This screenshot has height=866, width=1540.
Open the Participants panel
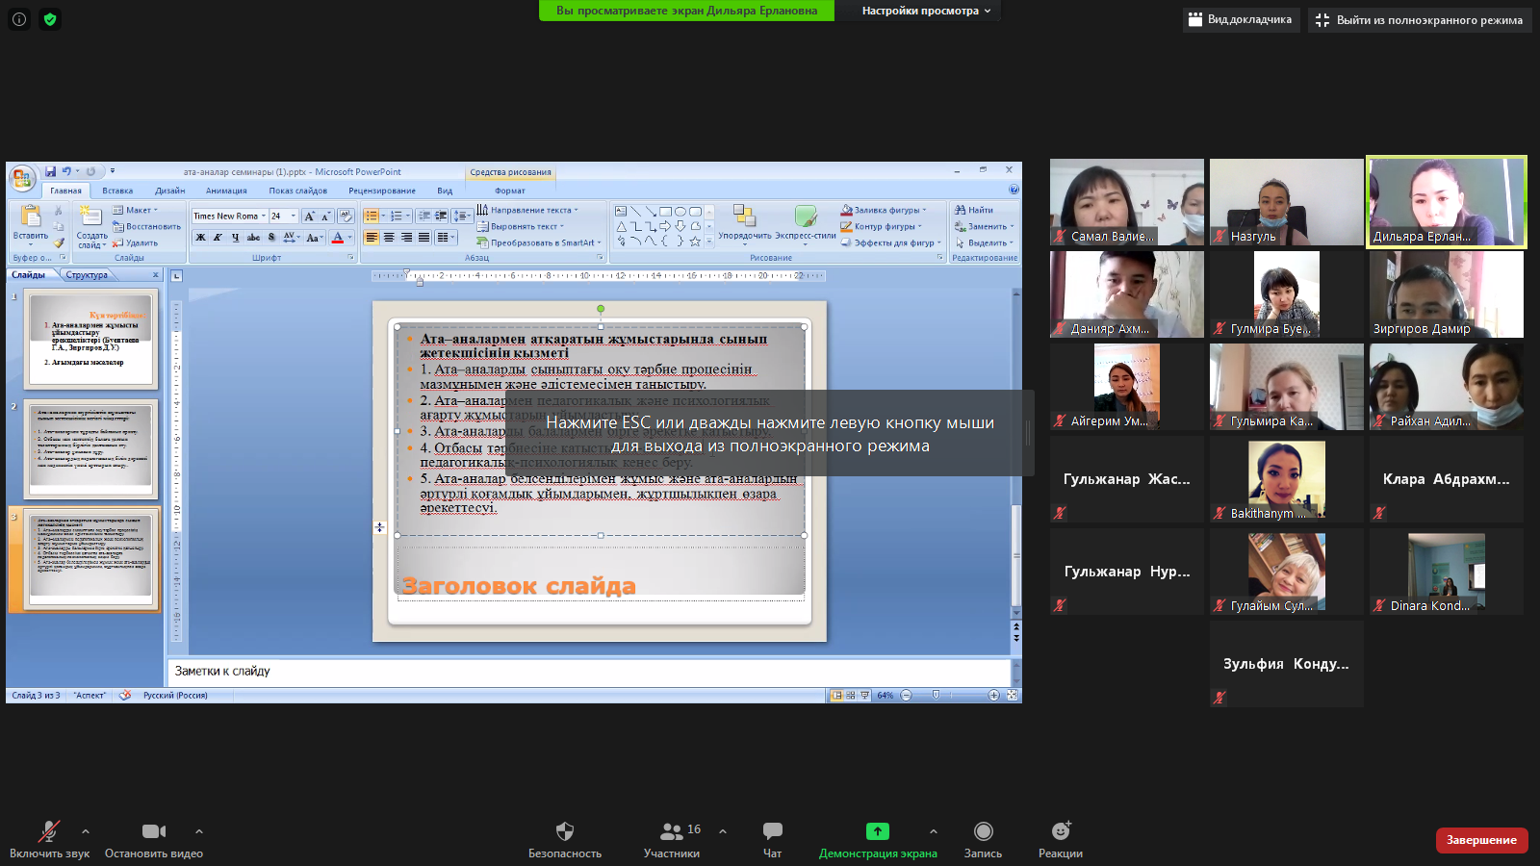tap(672, 832)
